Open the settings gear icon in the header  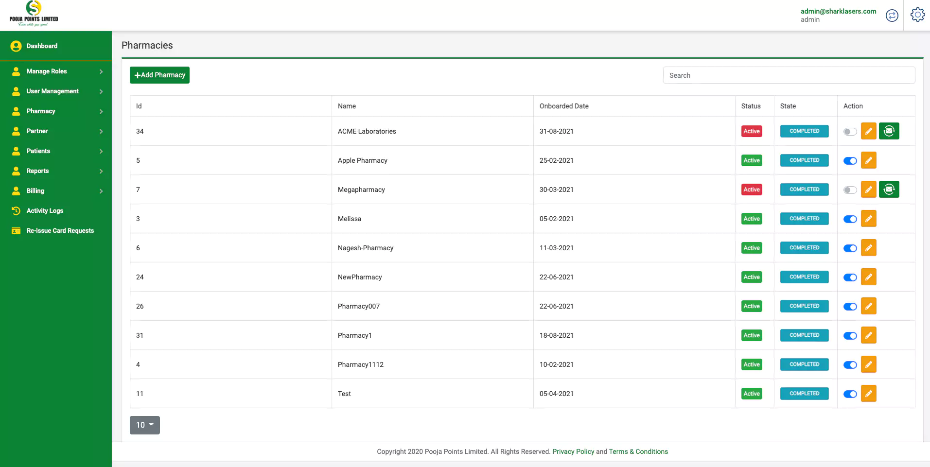(x=917, y=15)
